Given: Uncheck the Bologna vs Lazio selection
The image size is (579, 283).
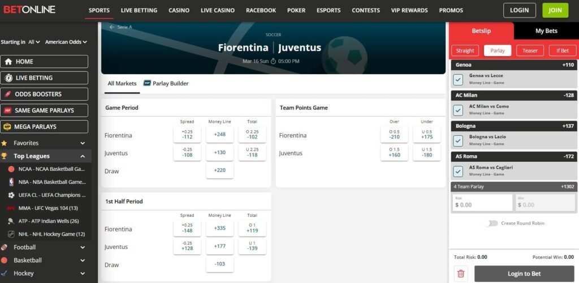Looking at the screenshot, I should click(458, 141).
